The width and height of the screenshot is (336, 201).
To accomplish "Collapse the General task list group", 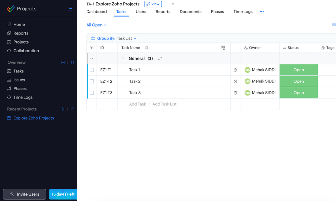I will [92, 59].
